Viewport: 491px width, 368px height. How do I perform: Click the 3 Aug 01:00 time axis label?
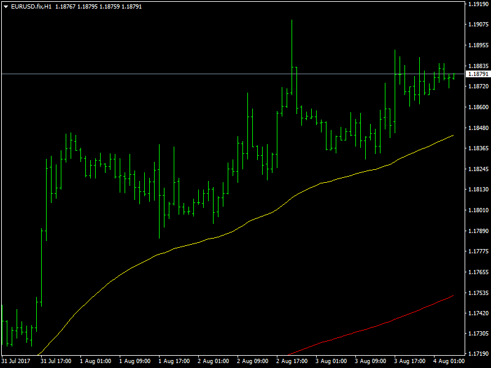click(x=331, y=361)
